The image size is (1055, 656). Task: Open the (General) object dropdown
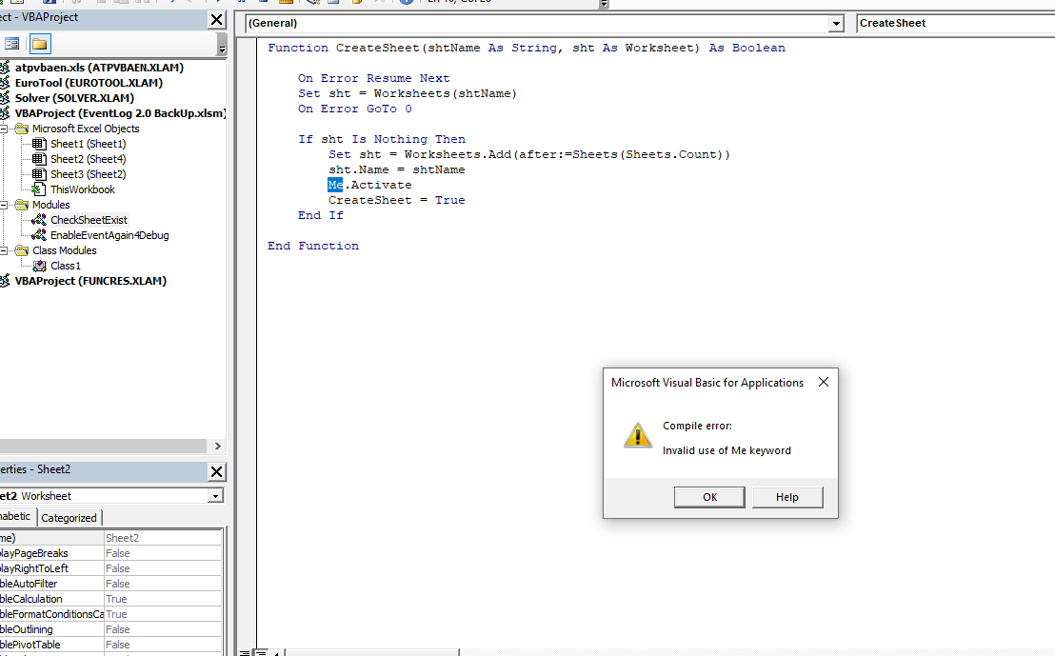coord(836,23)
